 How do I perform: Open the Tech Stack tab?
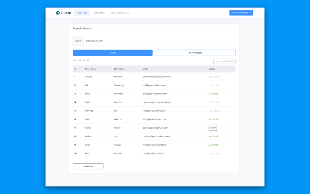pyautogui.click(x=99, y=13)
